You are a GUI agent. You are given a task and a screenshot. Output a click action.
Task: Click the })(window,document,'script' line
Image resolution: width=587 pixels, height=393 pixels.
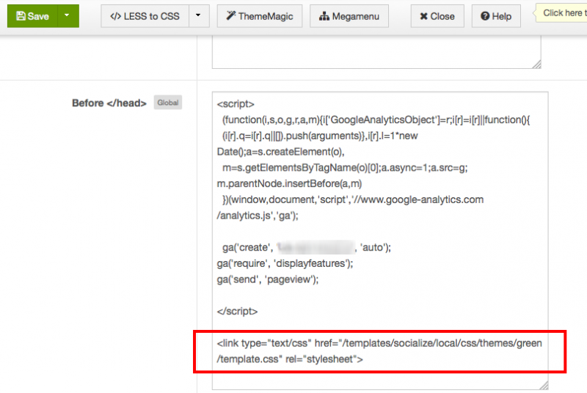[x=353, y=199]
